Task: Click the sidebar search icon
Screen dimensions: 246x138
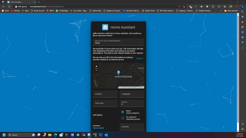Action: [x=242, y=12]
